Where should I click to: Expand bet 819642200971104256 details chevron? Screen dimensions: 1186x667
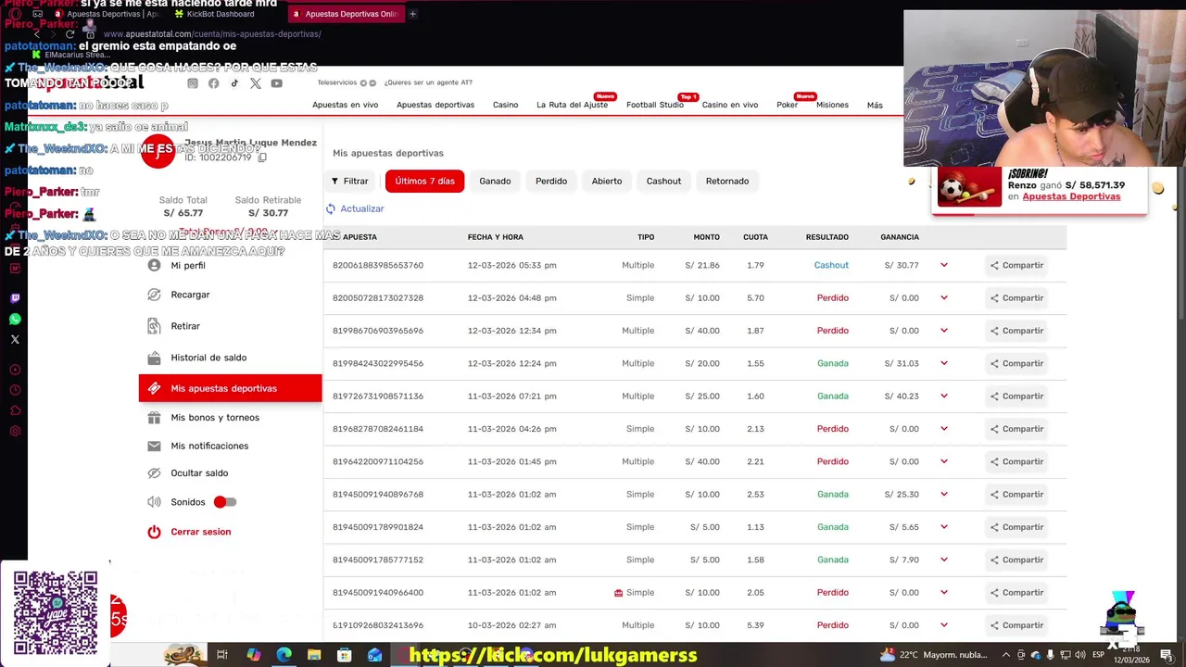[944, 461]
